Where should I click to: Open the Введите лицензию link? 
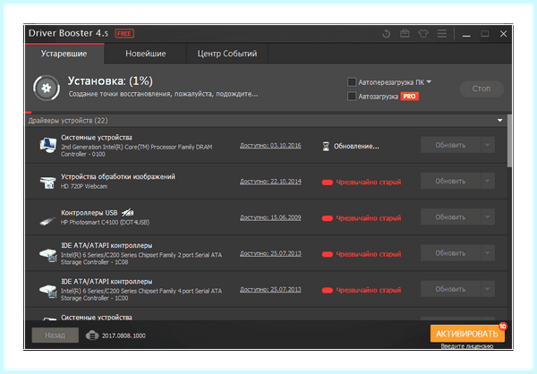click(x=467, y=346)
